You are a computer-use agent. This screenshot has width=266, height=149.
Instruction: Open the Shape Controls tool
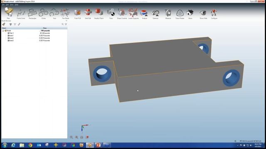click(x=122, y=14)
